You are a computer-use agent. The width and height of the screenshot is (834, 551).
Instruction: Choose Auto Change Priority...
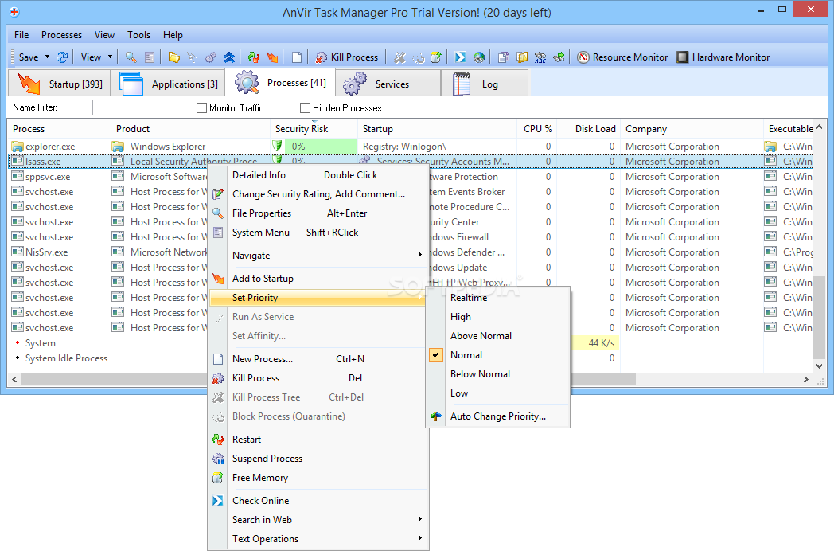[x=498, y=416]
